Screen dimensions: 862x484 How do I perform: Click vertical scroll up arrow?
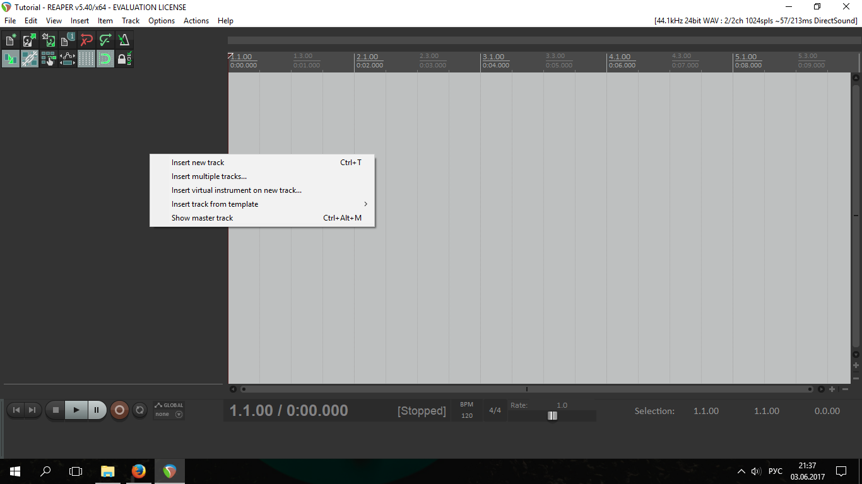(x=856, y=78)
